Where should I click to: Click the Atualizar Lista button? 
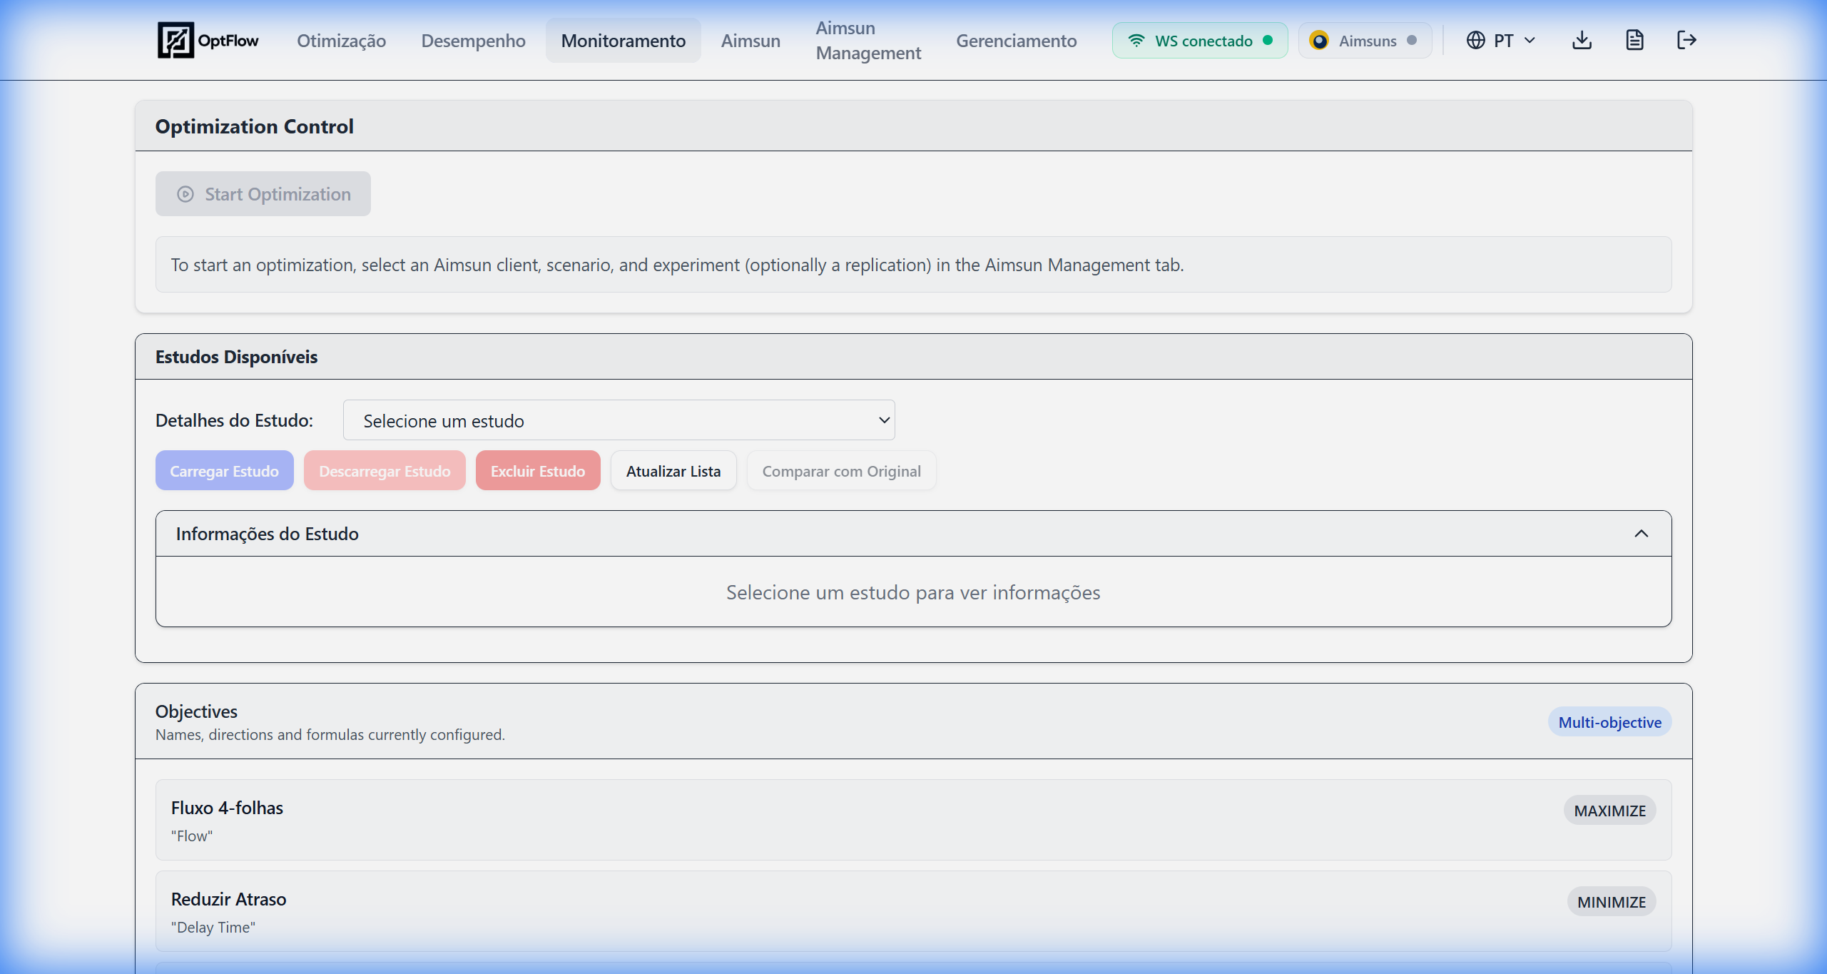[673, 471]
